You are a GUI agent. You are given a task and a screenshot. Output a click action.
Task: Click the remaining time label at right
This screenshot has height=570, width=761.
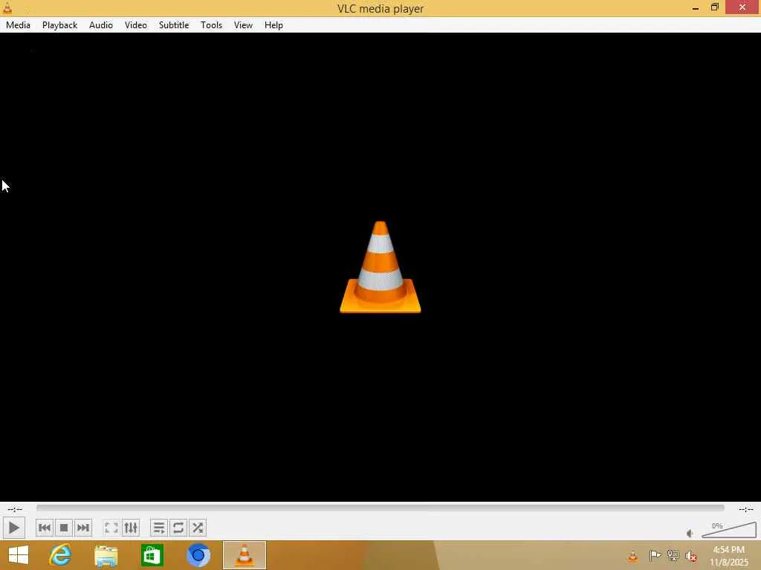point(746,509)
